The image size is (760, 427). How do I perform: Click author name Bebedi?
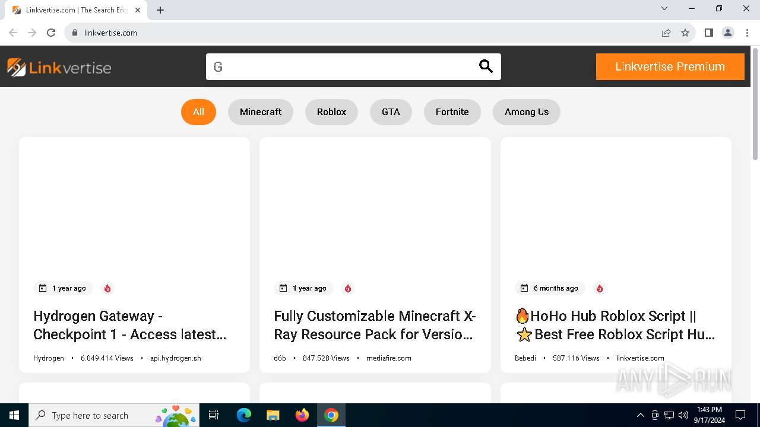click(525, 358)
